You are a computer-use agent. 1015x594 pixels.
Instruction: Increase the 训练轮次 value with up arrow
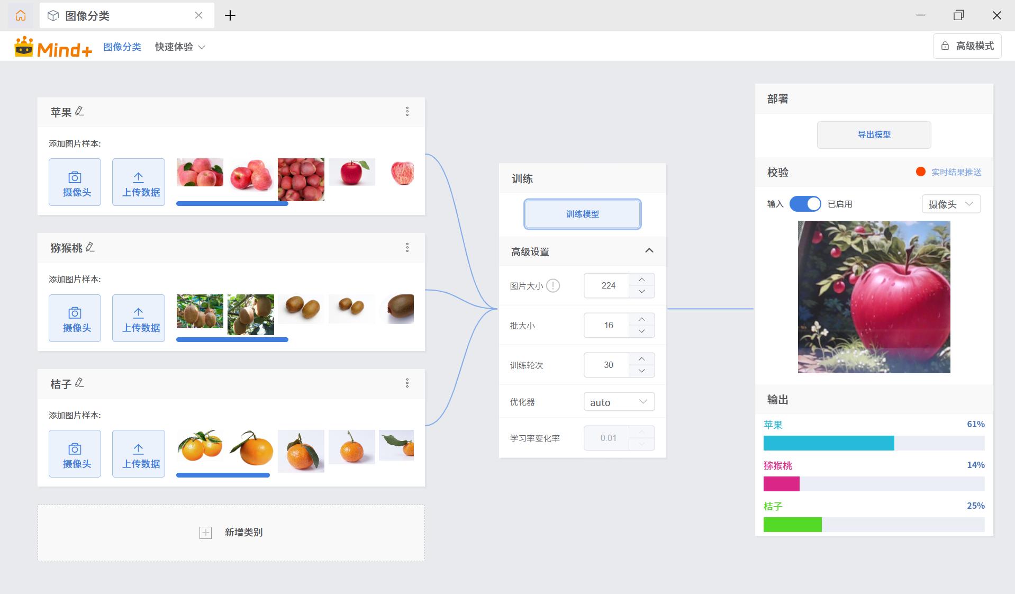[641, 358]
